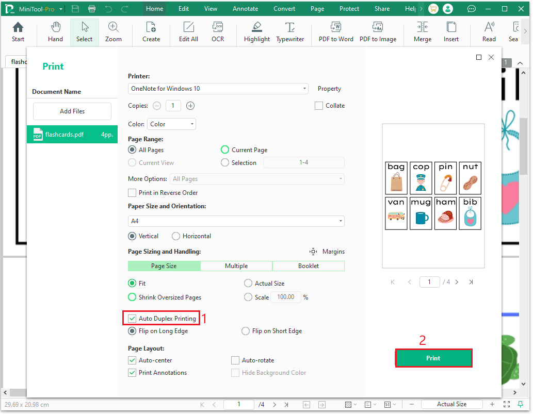
Task: Click the flashcard page preview thumbnail
Action: pyautogui.click(x=433, y=196)
